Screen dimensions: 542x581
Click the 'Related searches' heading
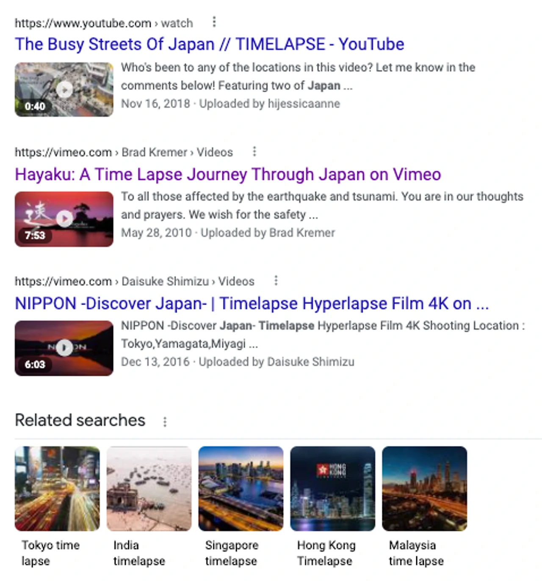(80, 420)
